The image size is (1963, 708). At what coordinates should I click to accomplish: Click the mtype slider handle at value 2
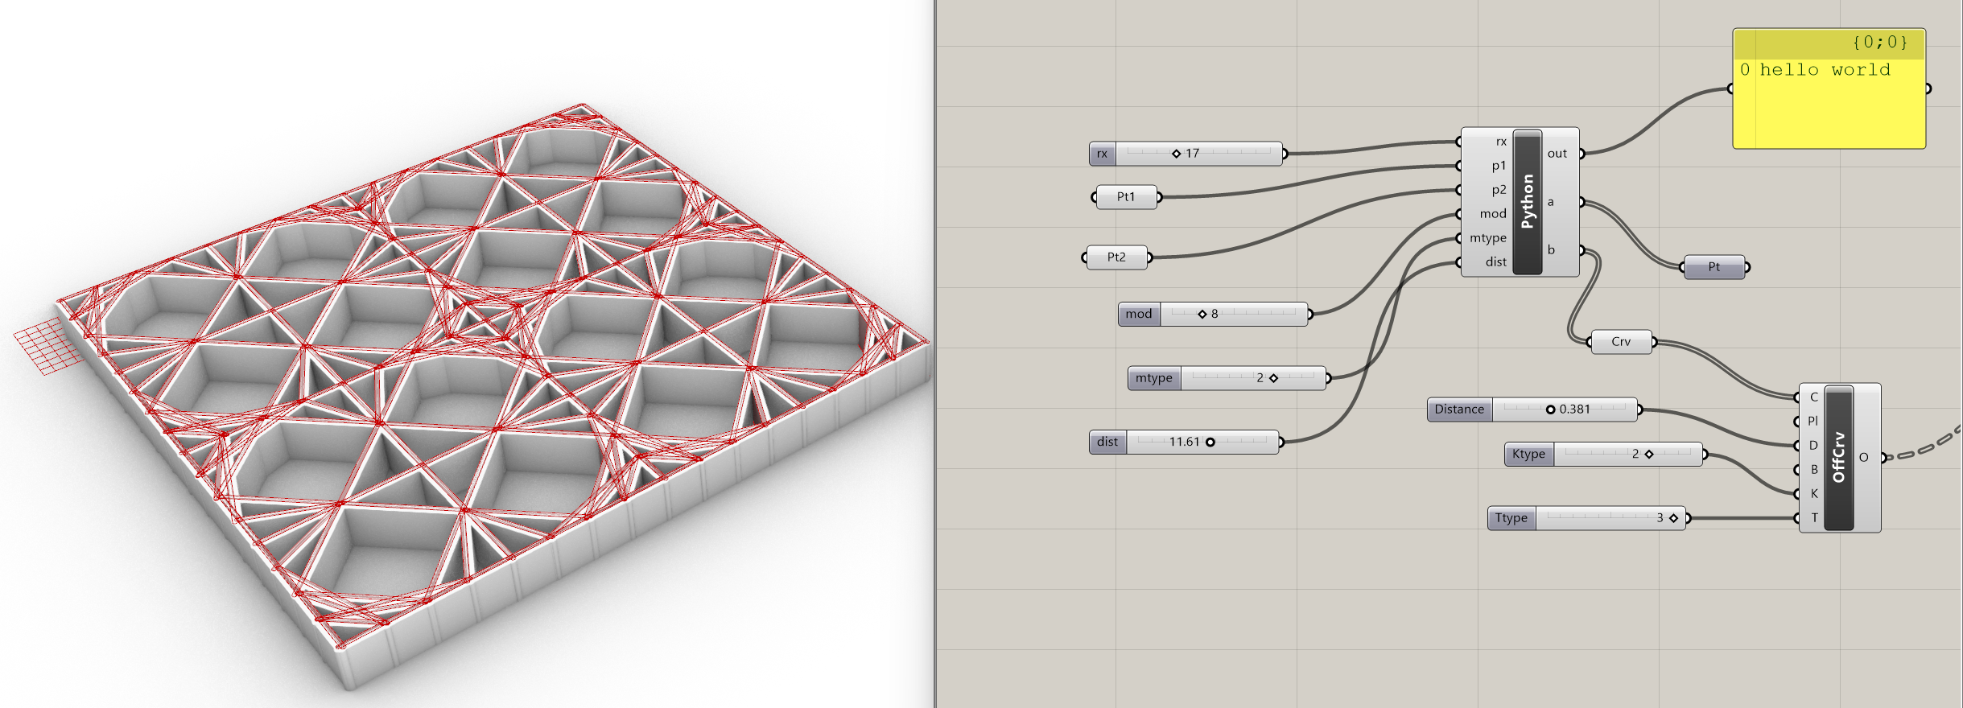(1273, 378)
